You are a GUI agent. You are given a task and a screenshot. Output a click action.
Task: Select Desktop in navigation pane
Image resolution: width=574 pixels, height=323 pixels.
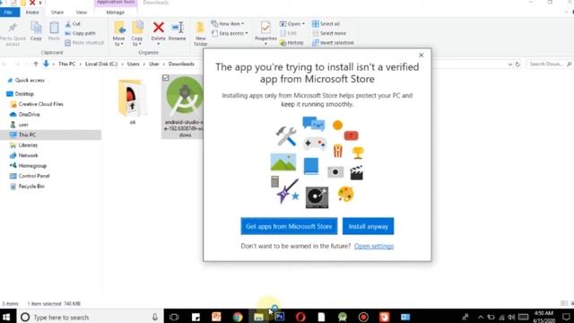[24, 94]
